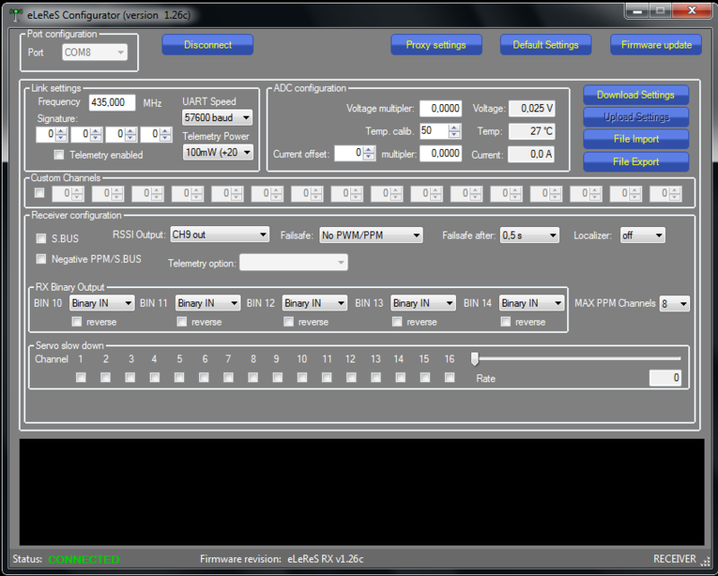Viewport: 718px width, 576px height.
Task: Toggle Negative PPM/S.BUS checkbox
Action: 41,259
